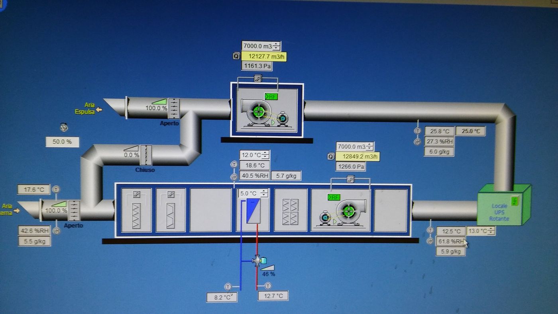The height and width of the screenshot is (314, 558).
Task: Click the green RF indicator on the supply fan
Action: [334, 197]
